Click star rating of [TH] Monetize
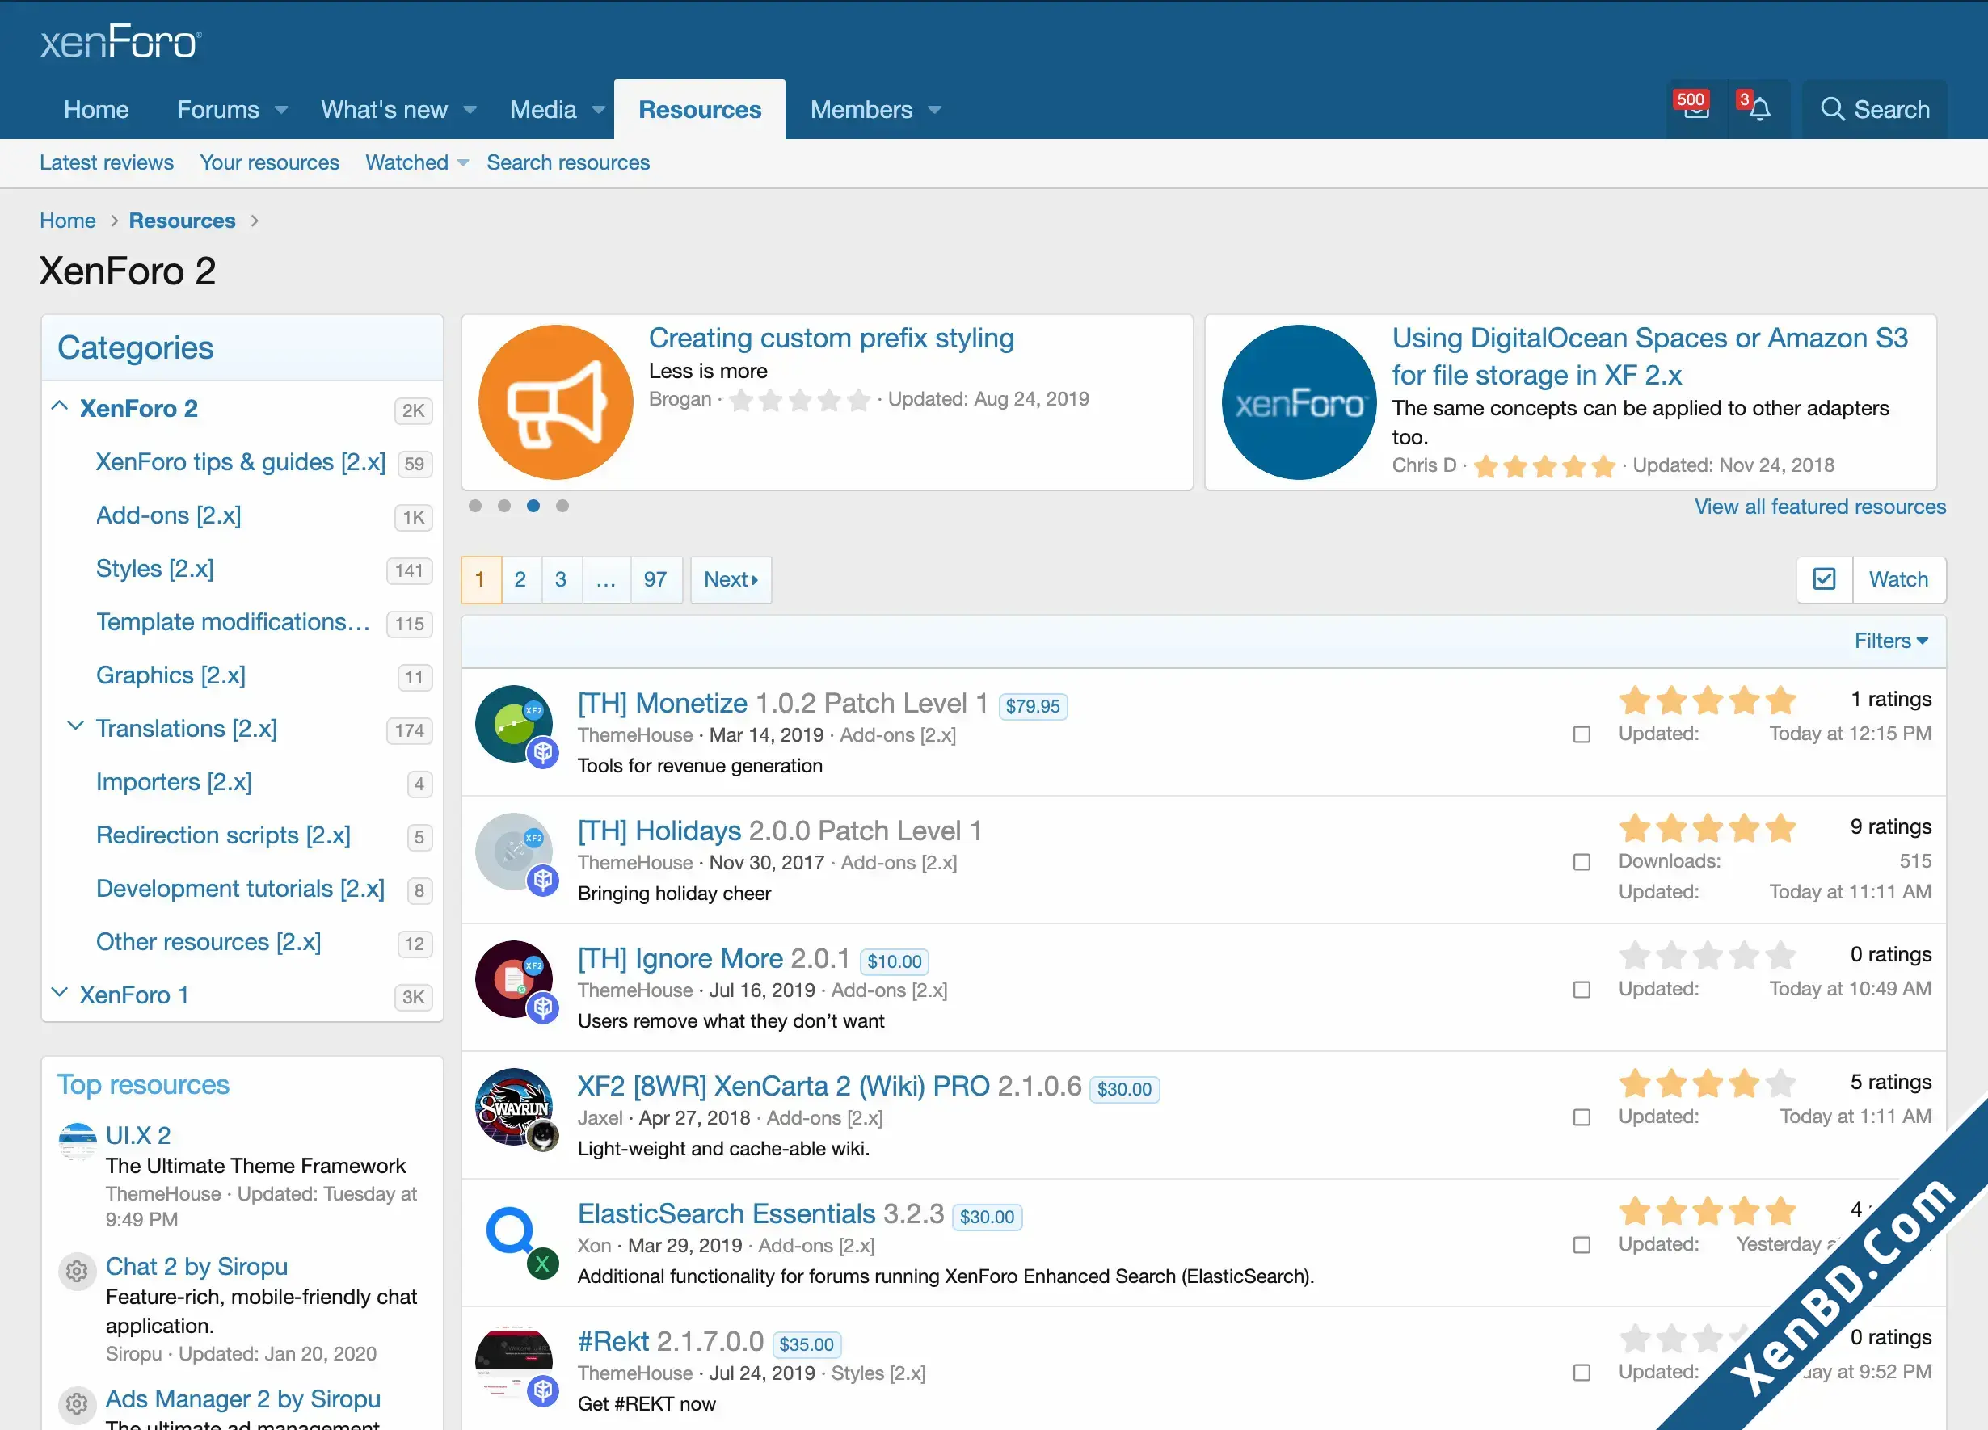 click(x=1708, y=700)
